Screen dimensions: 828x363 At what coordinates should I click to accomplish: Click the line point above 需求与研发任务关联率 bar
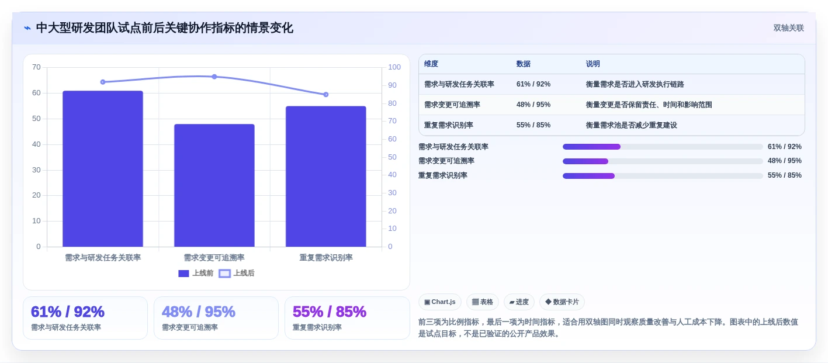(103, 82)
